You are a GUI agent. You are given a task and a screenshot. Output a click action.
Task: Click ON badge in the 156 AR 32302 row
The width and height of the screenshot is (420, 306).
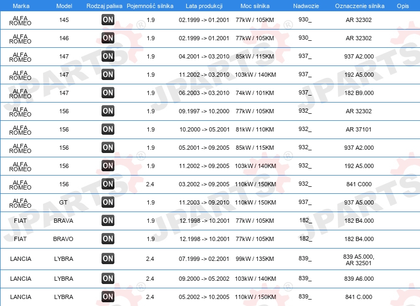[108, 111]
